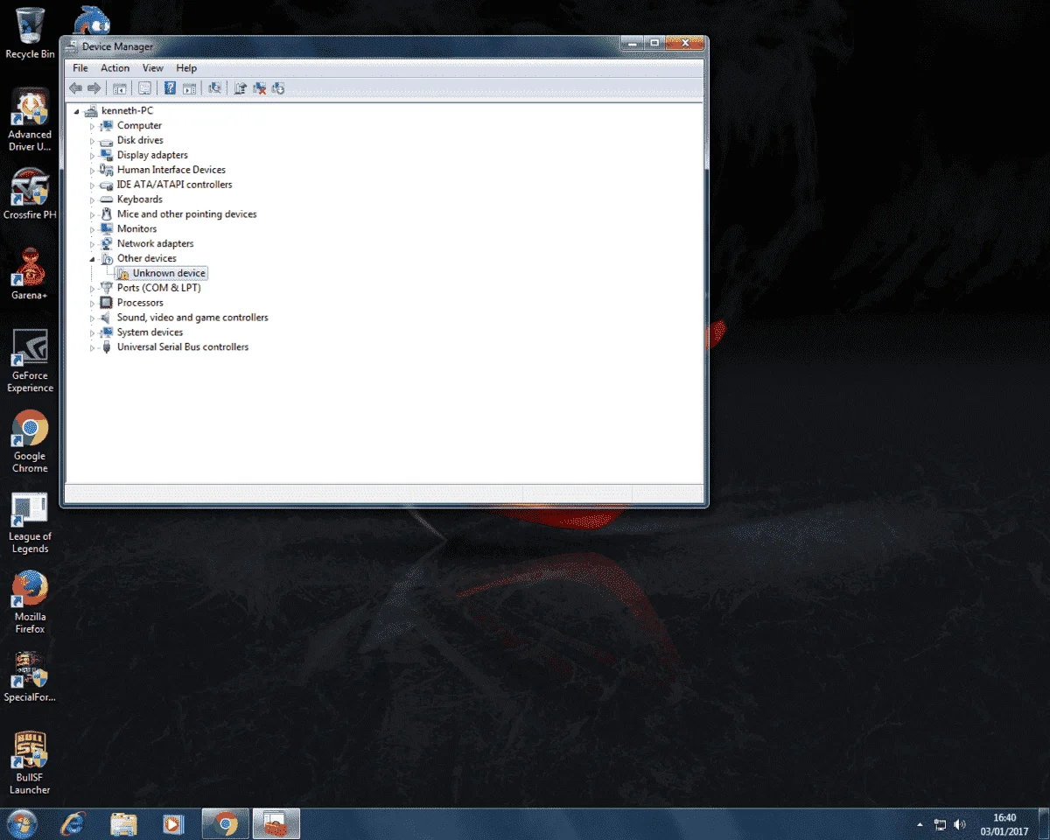1050x840 pixels.
Task: Select the Recycle Bin desktop icon
Action: [30, 33]
